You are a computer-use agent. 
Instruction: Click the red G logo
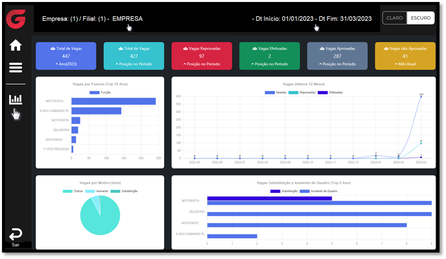tap(16, 19)
